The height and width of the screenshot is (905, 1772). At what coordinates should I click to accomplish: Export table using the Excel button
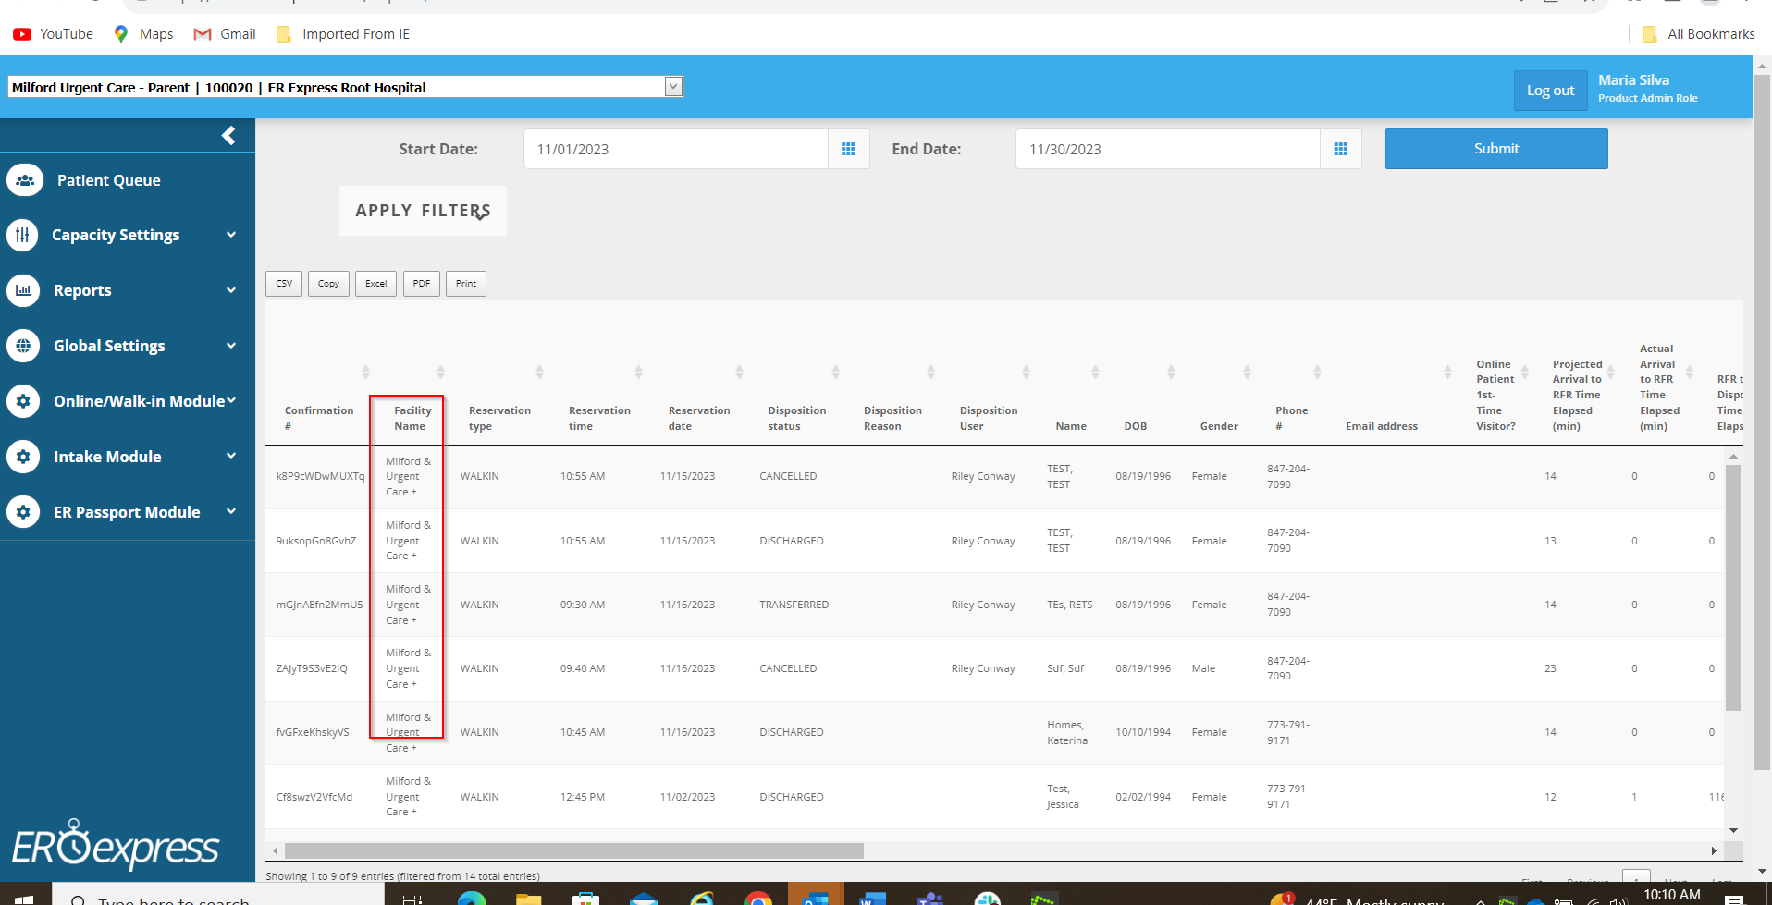tap(375, 284)
